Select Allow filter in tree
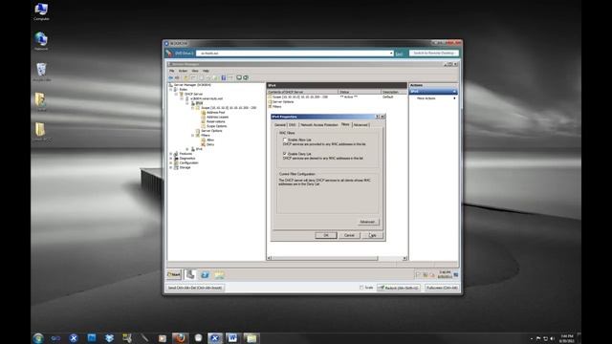This screenshot has height=344, width=612. [210, 140]
